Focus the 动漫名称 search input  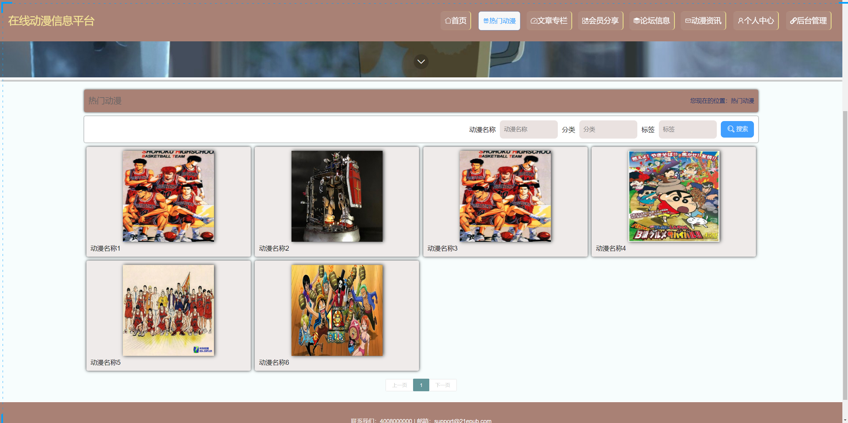point(528,129)
